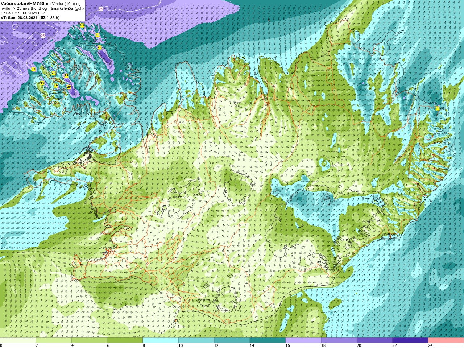Screen dimensions: 464x348
Task: Click the legend scale value 0
Action: (x=1, y=345)
